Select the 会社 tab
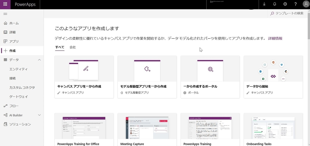This screenshot has width=310, height=146. pyautogui.click(x=73, y=47)
